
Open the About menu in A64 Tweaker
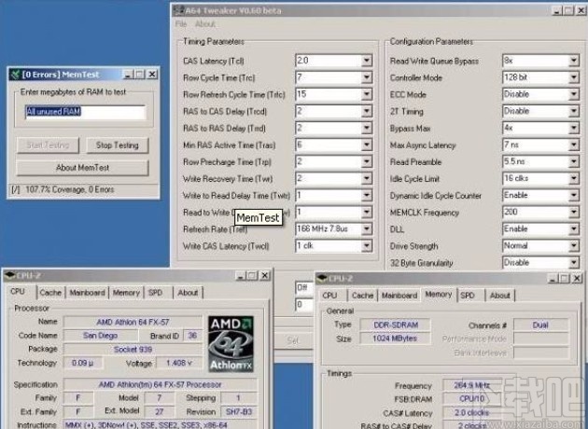[204, 24]
